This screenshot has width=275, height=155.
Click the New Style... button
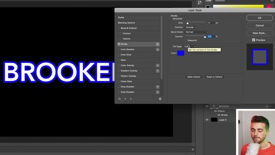260,33
